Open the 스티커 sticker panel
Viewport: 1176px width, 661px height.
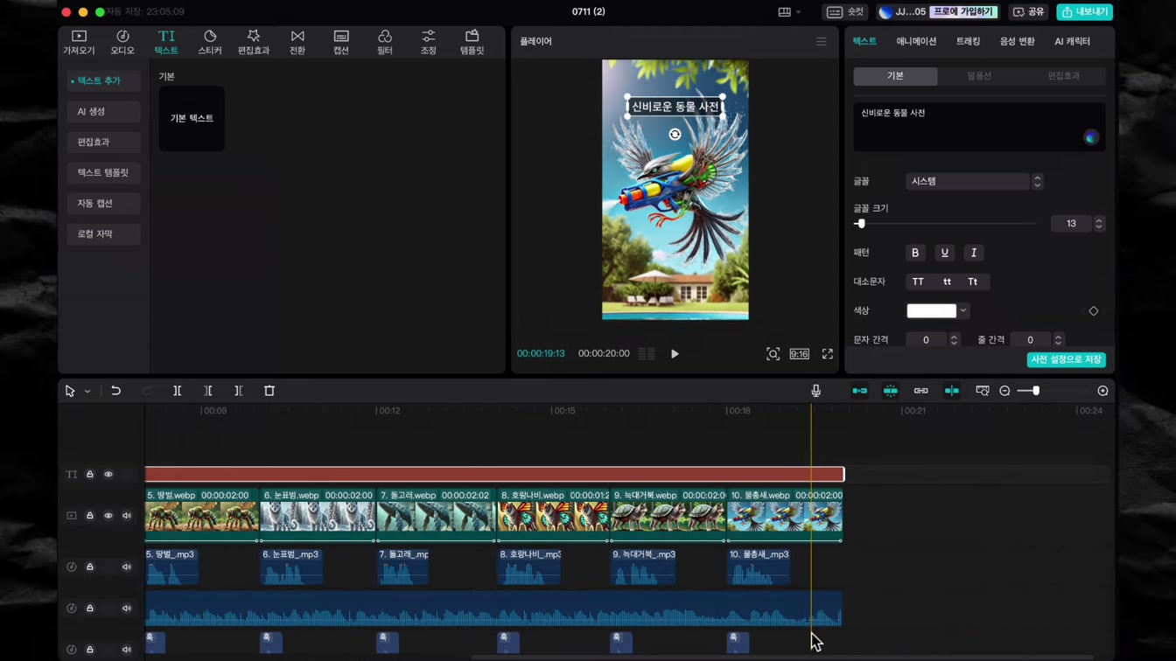click(x=210, y=42)
